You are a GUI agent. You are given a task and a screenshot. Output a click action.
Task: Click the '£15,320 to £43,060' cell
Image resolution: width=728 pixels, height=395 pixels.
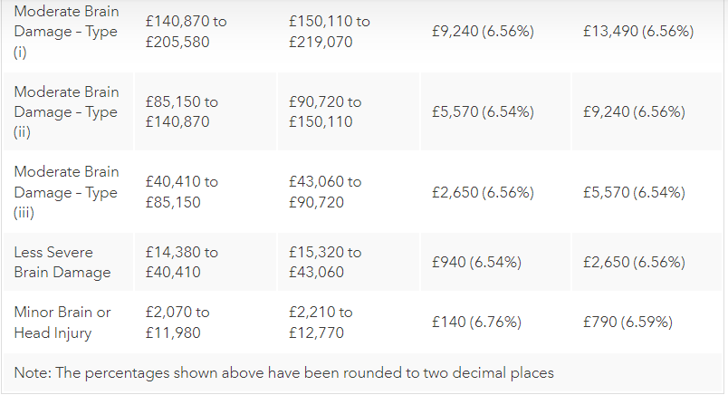(x=325, y=262)
